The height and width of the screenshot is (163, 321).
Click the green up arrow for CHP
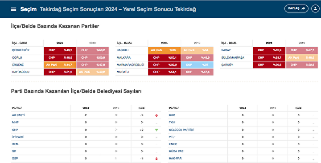click(156, 130)
